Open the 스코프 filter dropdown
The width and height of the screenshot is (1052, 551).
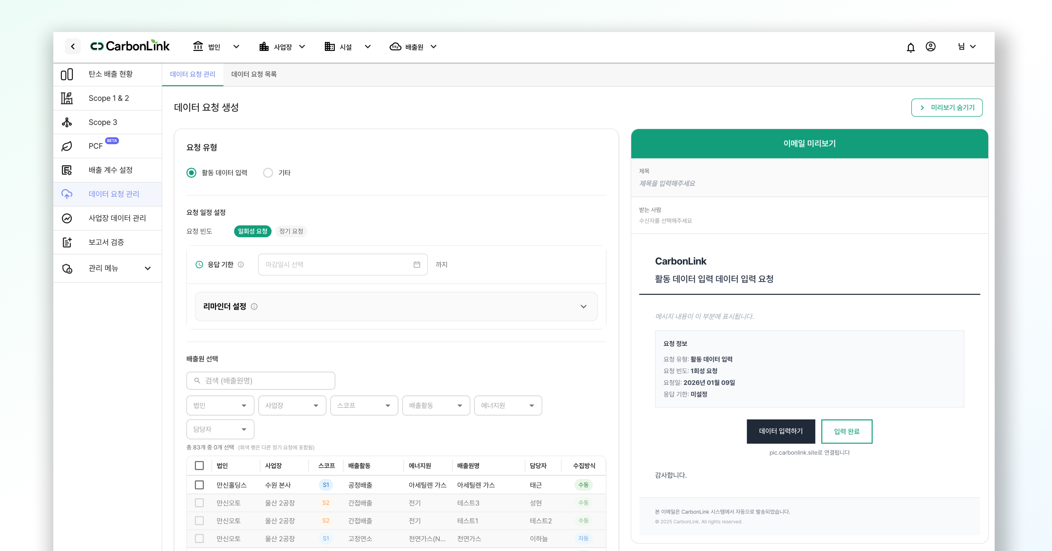coord(364,406)
